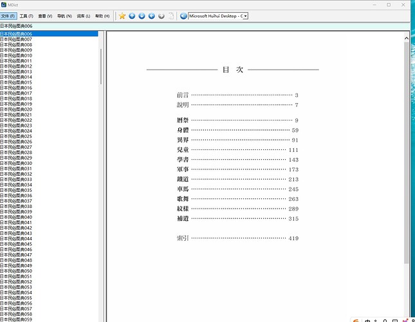
Task: Click the speaker pronunciation icon
Action: click(x=183, y=16)
